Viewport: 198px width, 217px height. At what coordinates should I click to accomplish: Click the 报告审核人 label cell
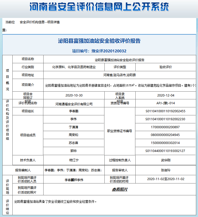point(120,170)
